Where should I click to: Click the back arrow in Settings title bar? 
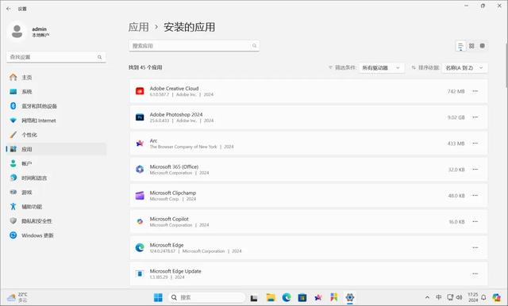(x=9, y=9)
